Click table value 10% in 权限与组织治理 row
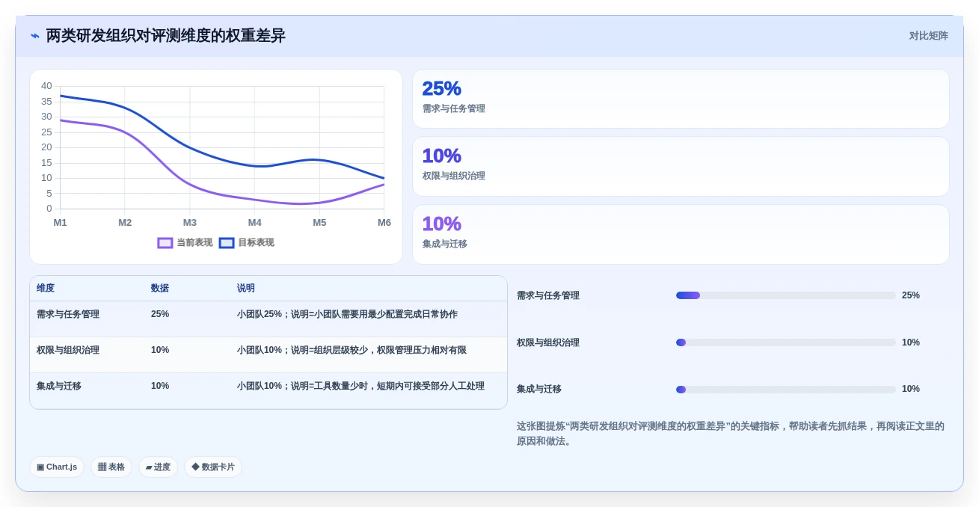 tap(160, 350)
